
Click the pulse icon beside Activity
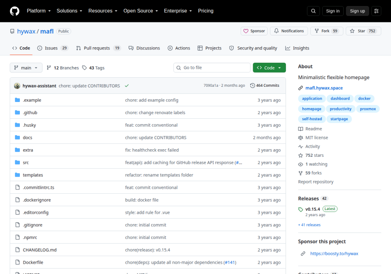(x=301, y=147)
